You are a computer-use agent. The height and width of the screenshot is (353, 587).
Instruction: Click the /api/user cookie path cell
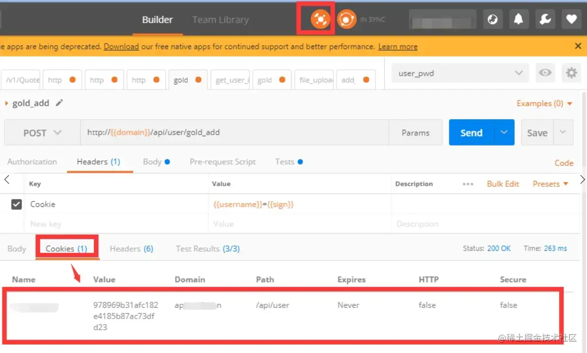point(273,305)
